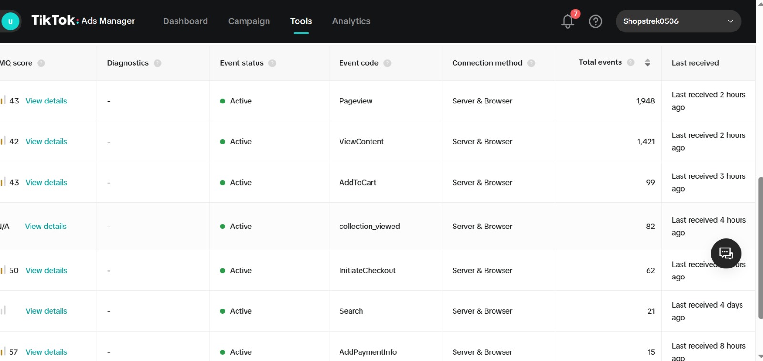
Task: Click the TikTok Ads Manager logo
Action: click(x=83, y=21)
